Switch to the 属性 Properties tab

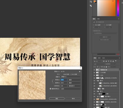click(x=94, y=19)
